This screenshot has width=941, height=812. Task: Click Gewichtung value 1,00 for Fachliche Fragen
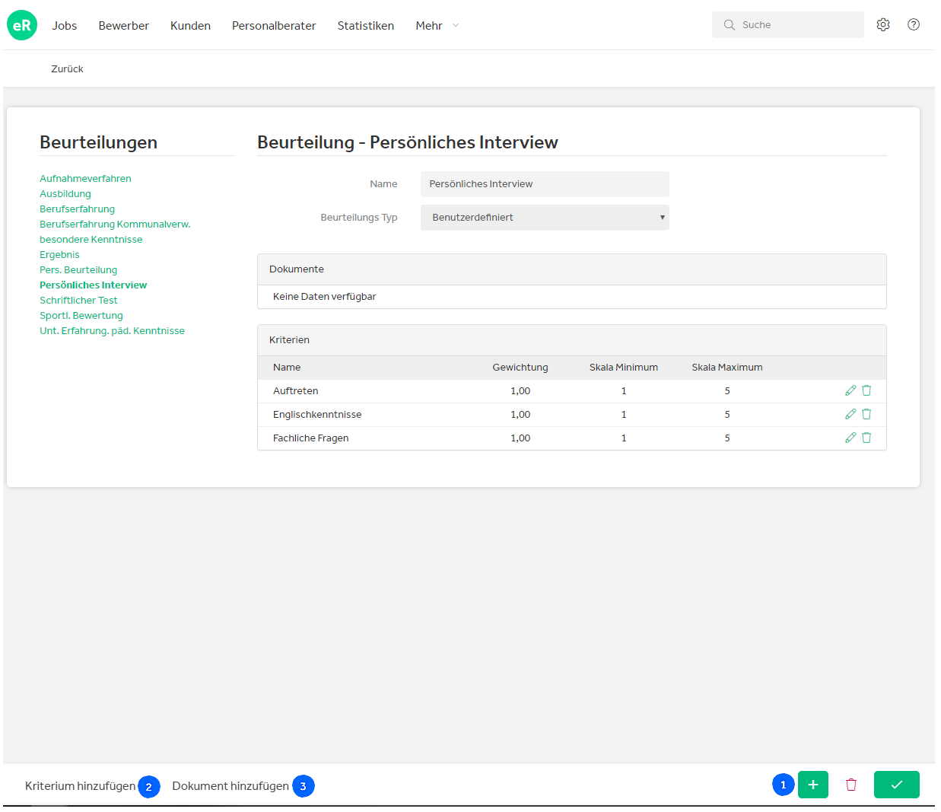pyautogui.click(x=520, y=438)
